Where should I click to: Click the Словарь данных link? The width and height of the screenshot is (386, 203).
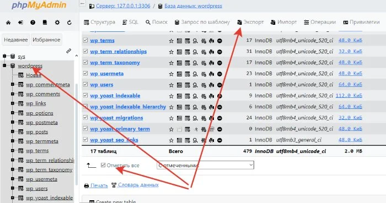tap(138, 185)
